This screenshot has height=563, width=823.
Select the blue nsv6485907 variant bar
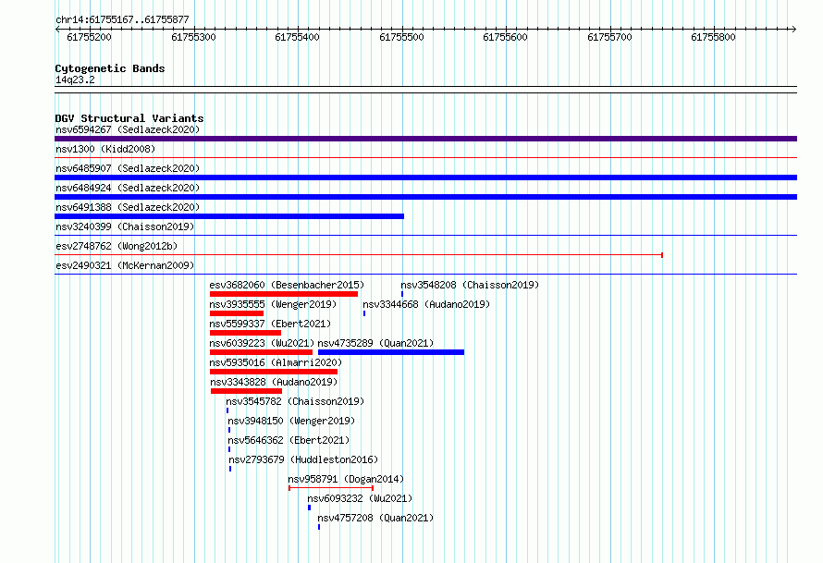pos(425,177)
